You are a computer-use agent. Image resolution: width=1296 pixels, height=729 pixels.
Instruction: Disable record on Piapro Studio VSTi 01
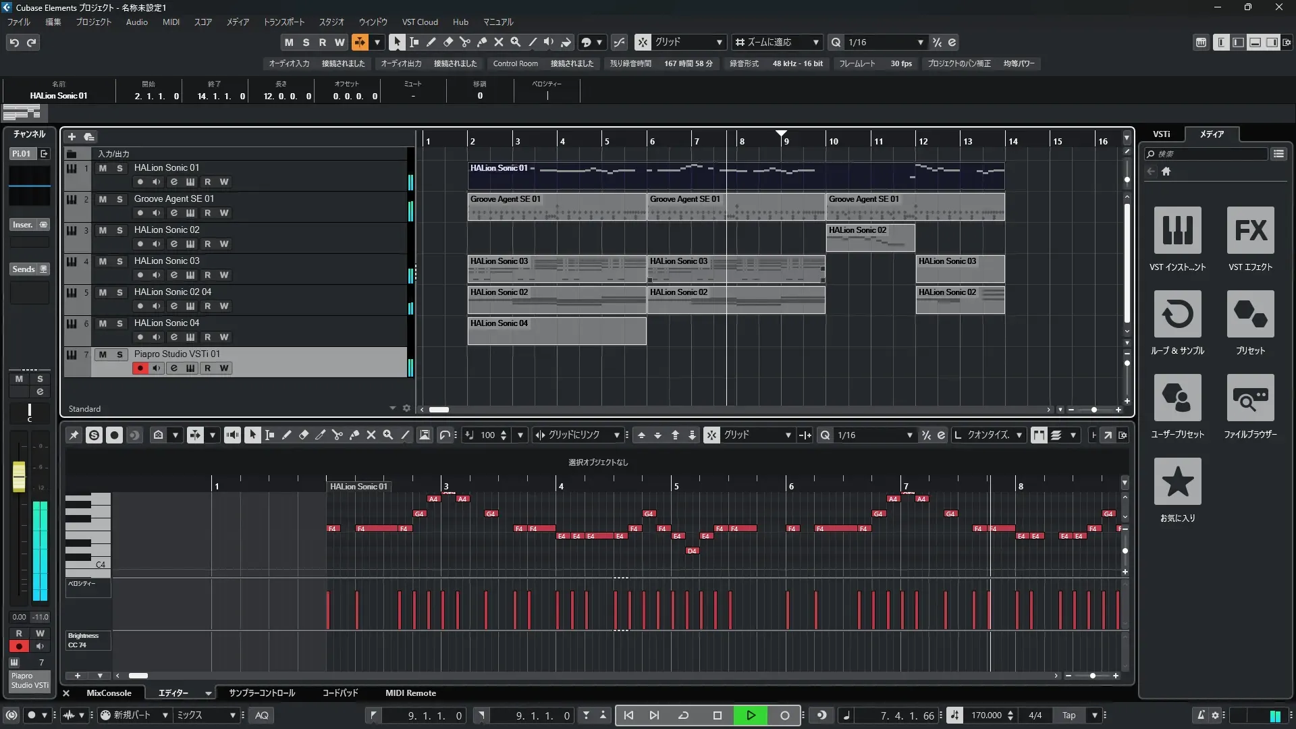click(140, 369)
